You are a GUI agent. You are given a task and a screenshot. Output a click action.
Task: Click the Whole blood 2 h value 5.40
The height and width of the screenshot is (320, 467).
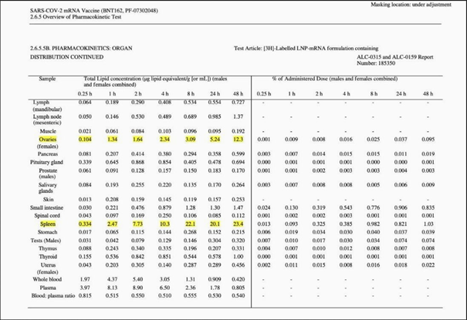tap(137, 279)
